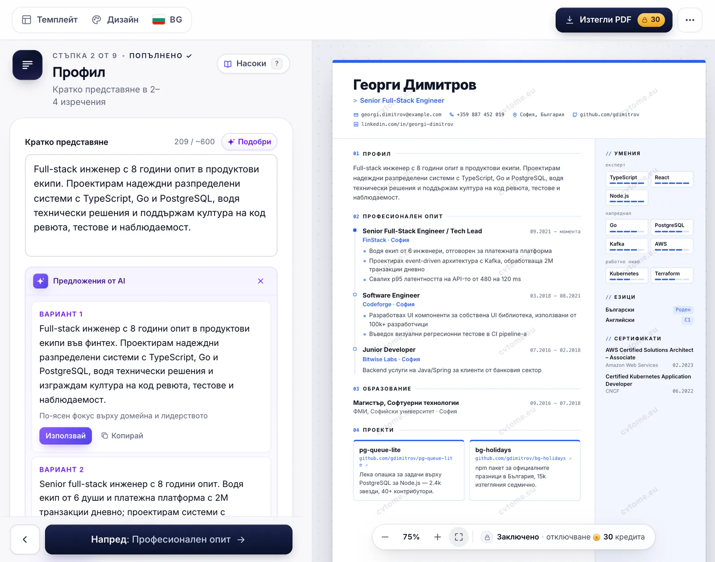This screenshot has width=715, height=562.
Task: Unlock preview via отключване 30 кредита
Action: coord(595,537)
